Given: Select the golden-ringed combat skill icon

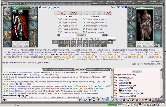Looking at the screenshot, I should pyautogui.click(x=67, y=45).
